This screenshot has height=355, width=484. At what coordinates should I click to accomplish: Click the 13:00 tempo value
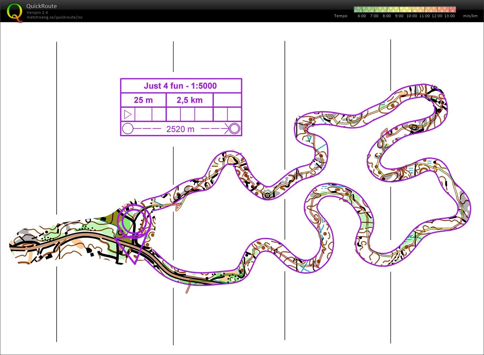pyautogui.click(x=449, y=16)
